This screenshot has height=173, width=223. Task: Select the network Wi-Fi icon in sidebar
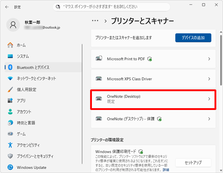[x=10, y=78]
